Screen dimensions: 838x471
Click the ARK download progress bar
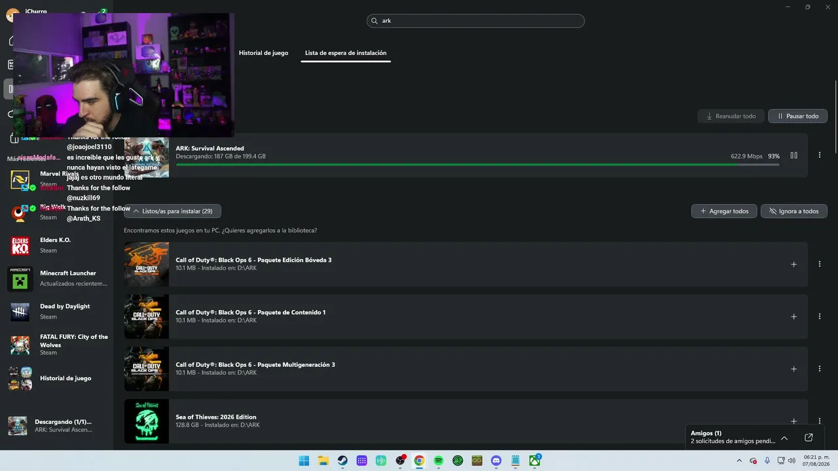[477, 164]
